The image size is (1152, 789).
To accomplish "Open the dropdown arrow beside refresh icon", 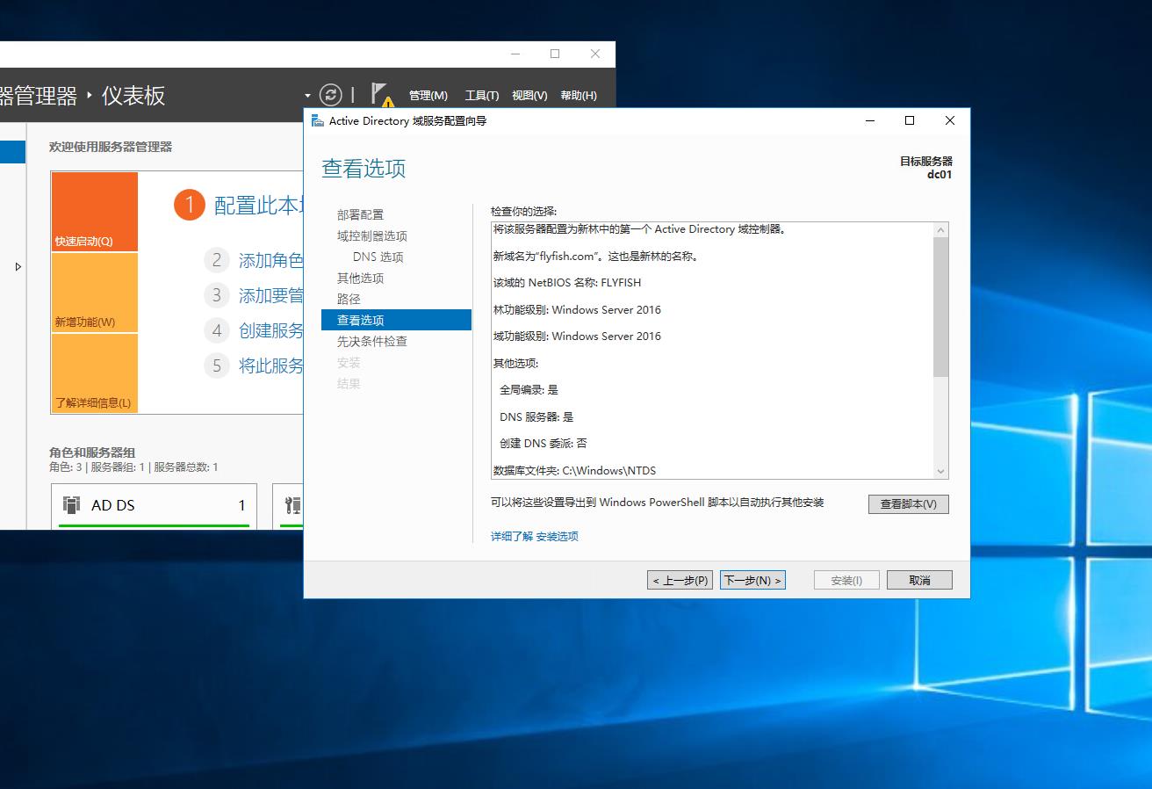I will (x=307, y=95).
